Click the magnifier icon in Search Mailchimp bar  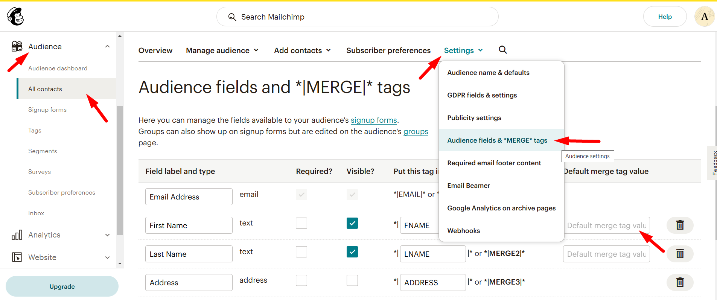point(232,17)
